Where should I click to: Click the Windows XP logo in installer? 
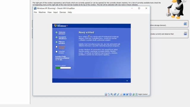tap(61, 26)
